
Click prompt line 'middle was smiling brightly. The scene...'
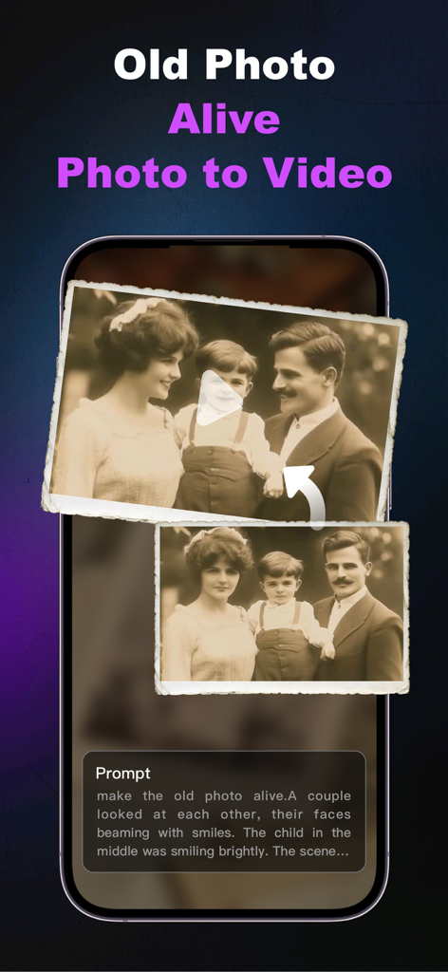(223, 851)
